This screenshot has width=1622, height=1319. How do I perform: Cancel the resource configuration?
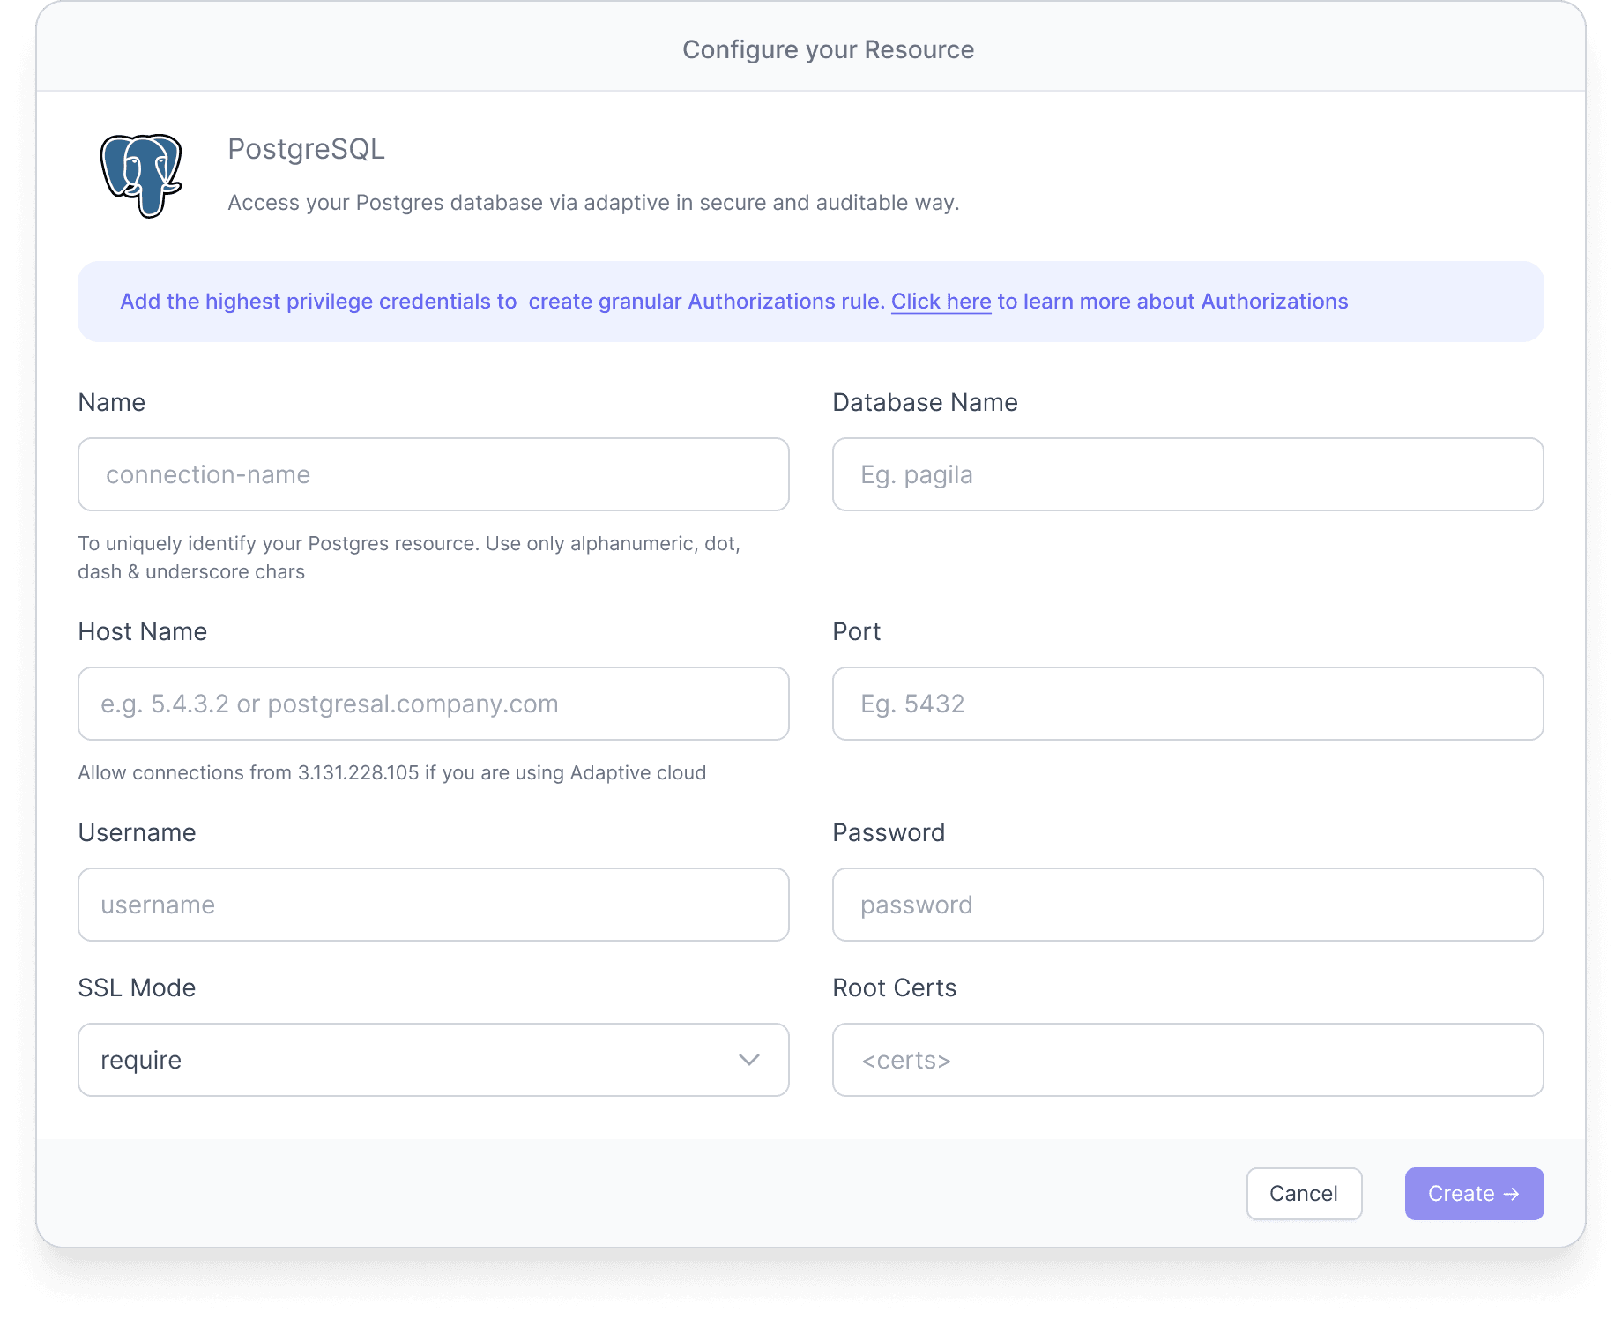click(x=1304, y=1194)
